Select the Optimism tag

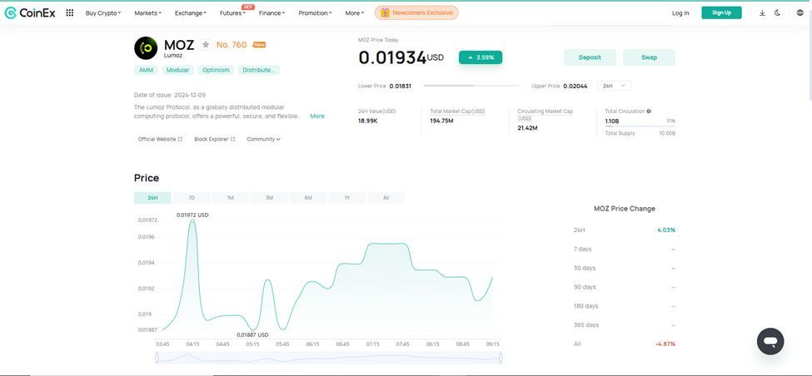[x=216, y=70]
